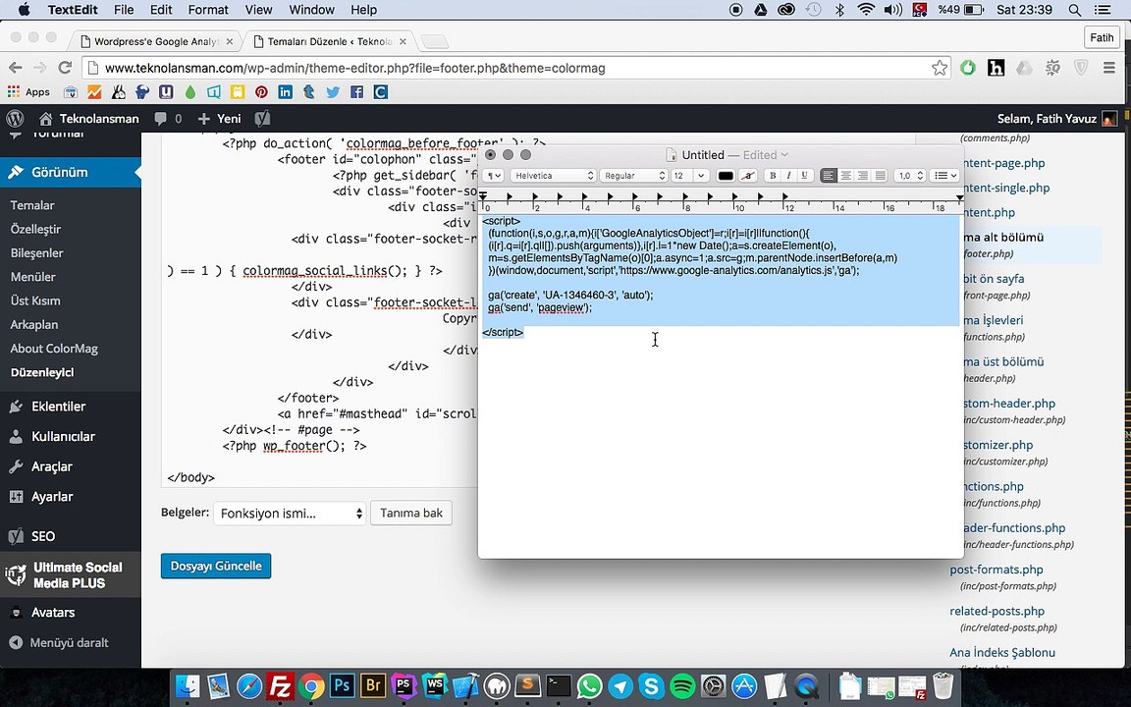Open Özelleştir in the sidebar
This screenshot has width=1131, height=707.
pyautogui.click(x=35, y=230)
